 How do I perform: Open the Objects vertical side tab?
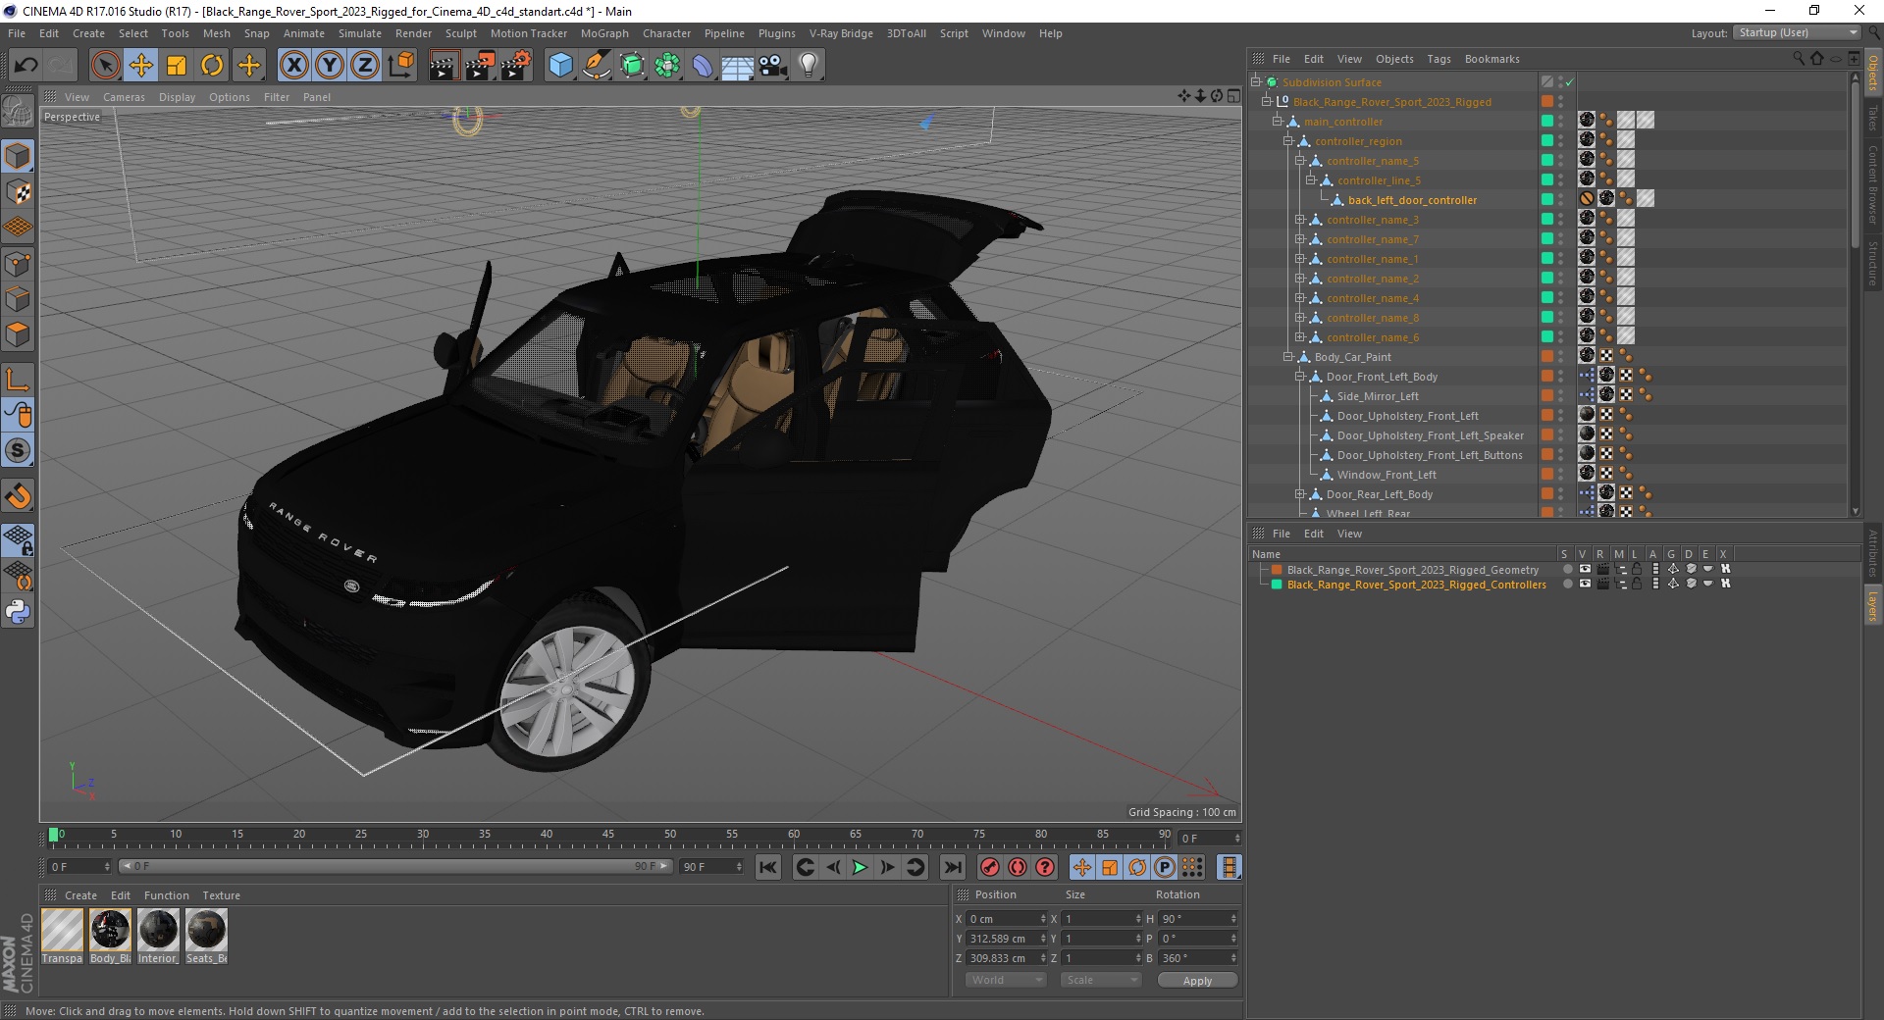click(1873, 73)
